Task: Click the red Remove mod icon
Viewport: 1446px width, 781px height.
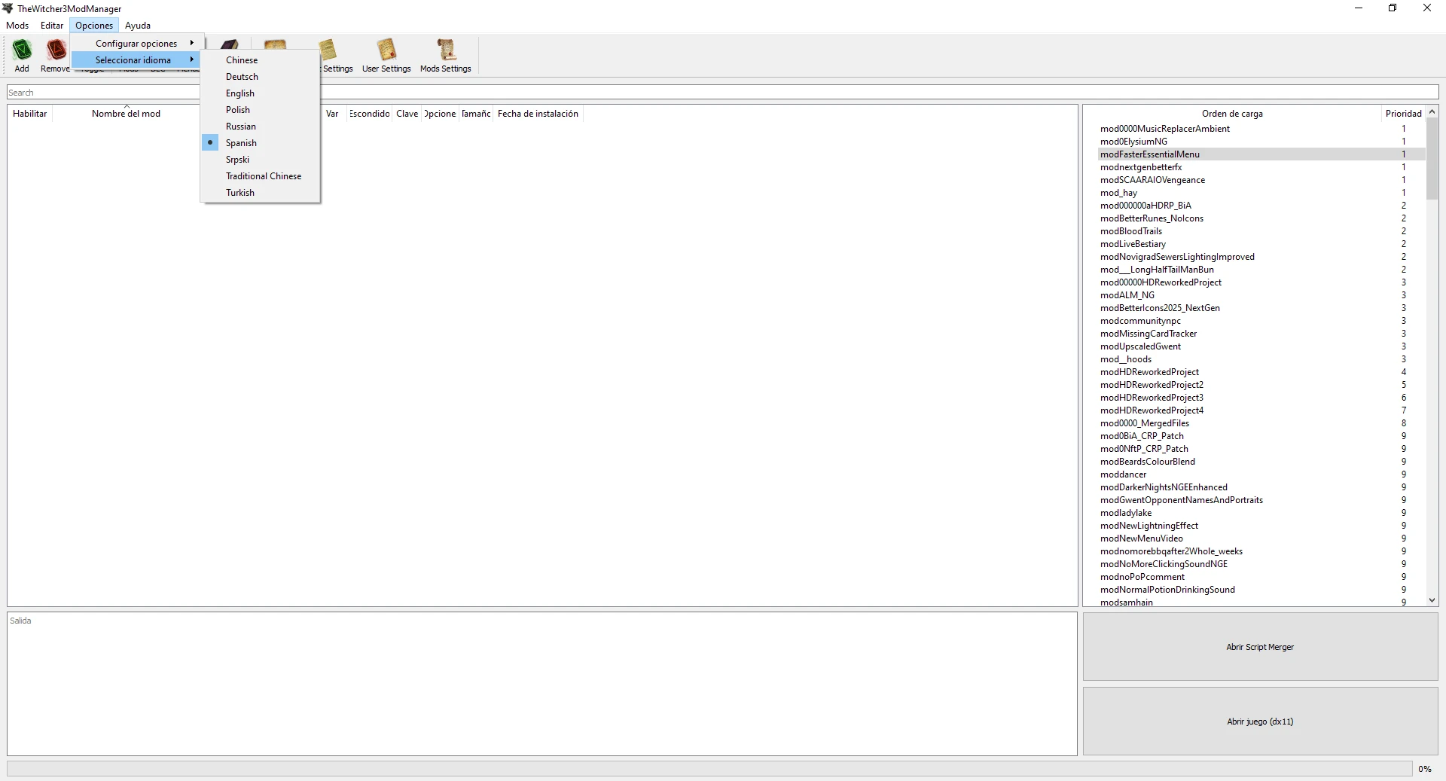Action: (56, 50)
